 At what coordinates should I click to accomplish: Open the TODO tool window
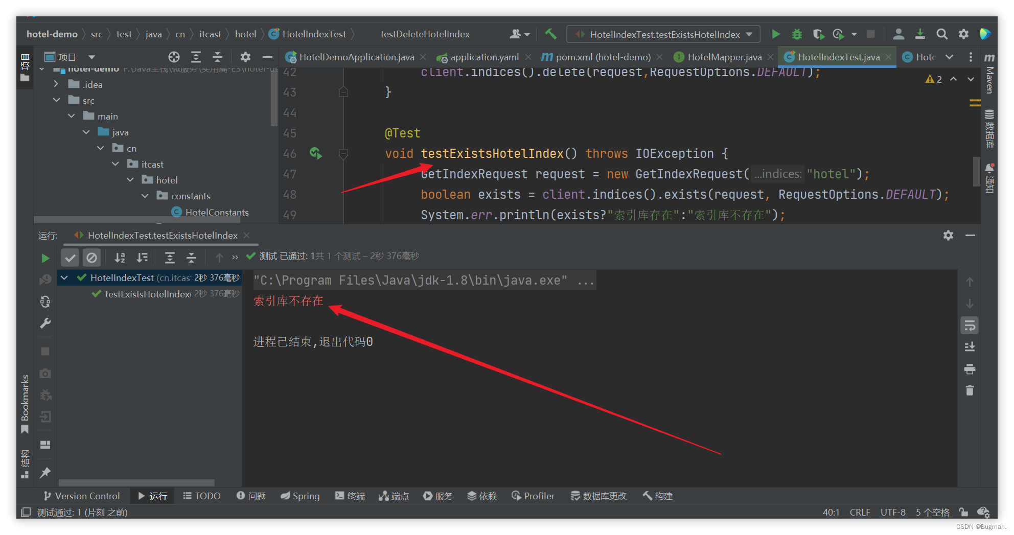pyautogui.click(x=202, y=496)
